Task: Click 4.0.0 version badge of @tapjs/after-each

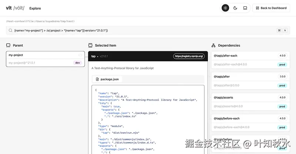Action: (282, 56)
